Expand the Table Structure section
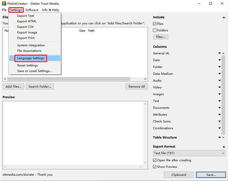 pyautogui.click(x=220, y=137)
